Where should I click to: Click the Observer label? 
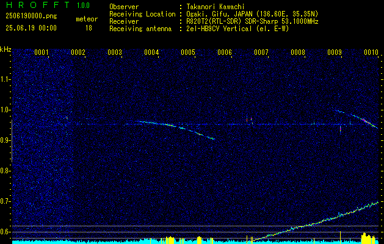click(x=124, y=7)
